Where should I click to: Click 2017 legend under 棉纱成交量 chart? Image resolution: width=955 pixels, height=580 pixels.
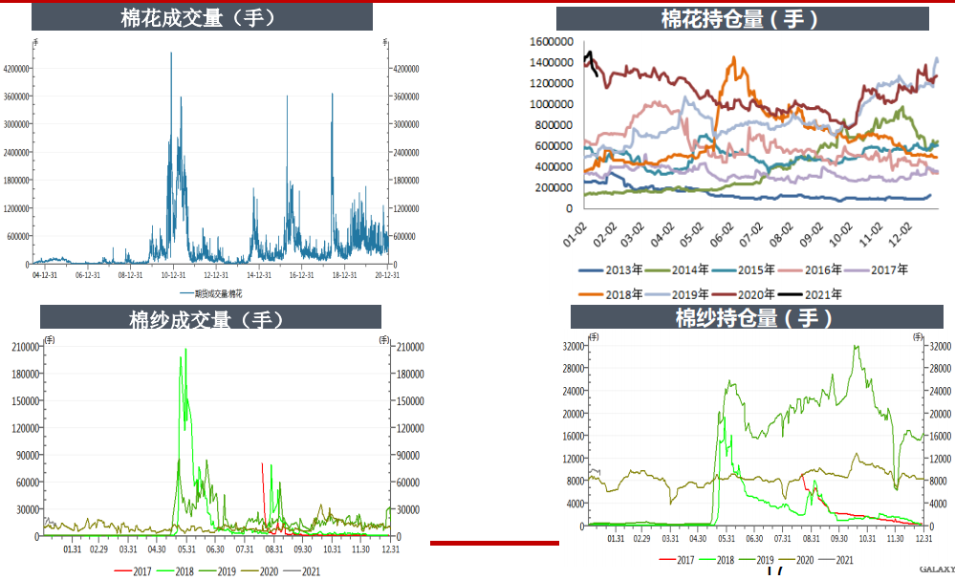click(x=134, y=570)
